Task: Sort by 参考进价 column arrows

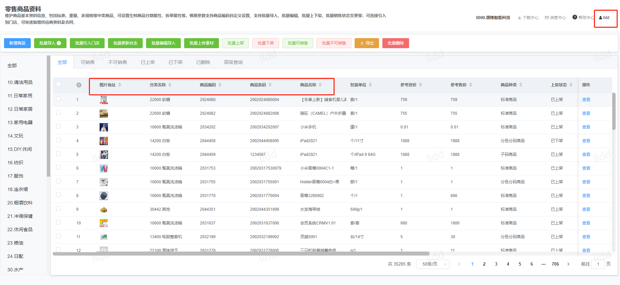Action: coord(420,85)
